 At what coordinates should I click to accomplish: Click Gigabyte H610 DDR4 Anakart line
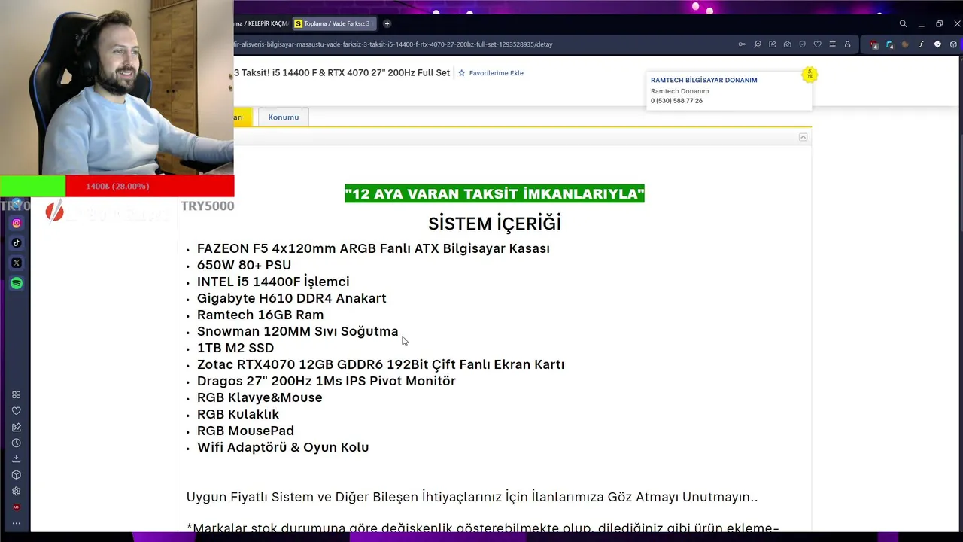pyautogui.click(x=291, y=298)
